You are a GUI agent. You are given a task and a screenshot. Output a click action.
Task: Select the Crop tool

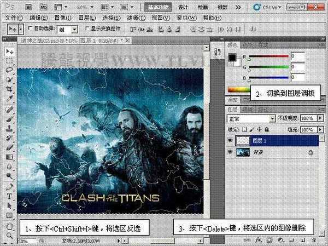tap(9, 88)
